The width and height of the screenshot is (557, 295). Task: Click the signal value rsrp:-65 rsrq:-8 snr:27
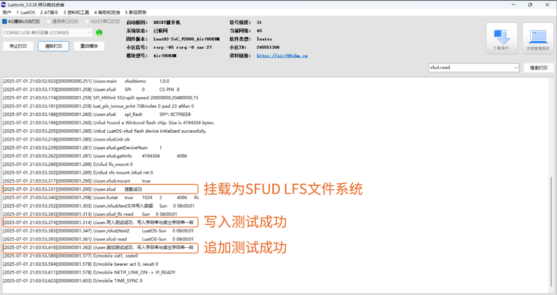[183, 47]
